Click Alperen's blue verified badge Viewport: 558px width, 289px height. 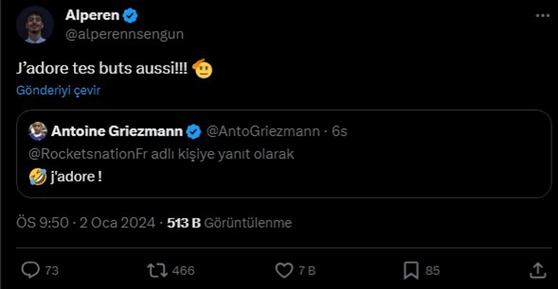(129, 16)
